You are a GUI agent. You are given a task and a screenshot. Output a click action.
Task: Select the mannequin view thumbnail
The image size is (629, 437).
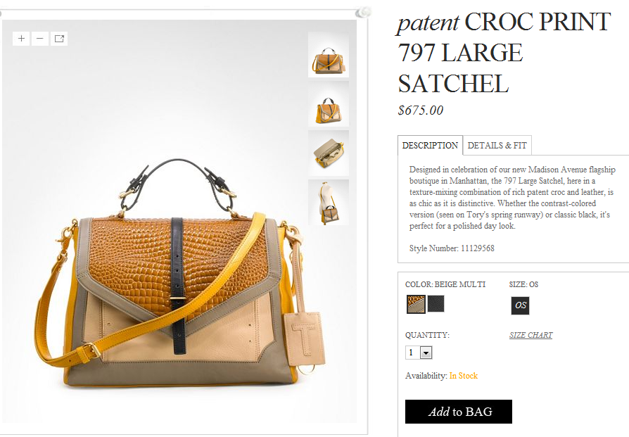(x=329, y=203)
